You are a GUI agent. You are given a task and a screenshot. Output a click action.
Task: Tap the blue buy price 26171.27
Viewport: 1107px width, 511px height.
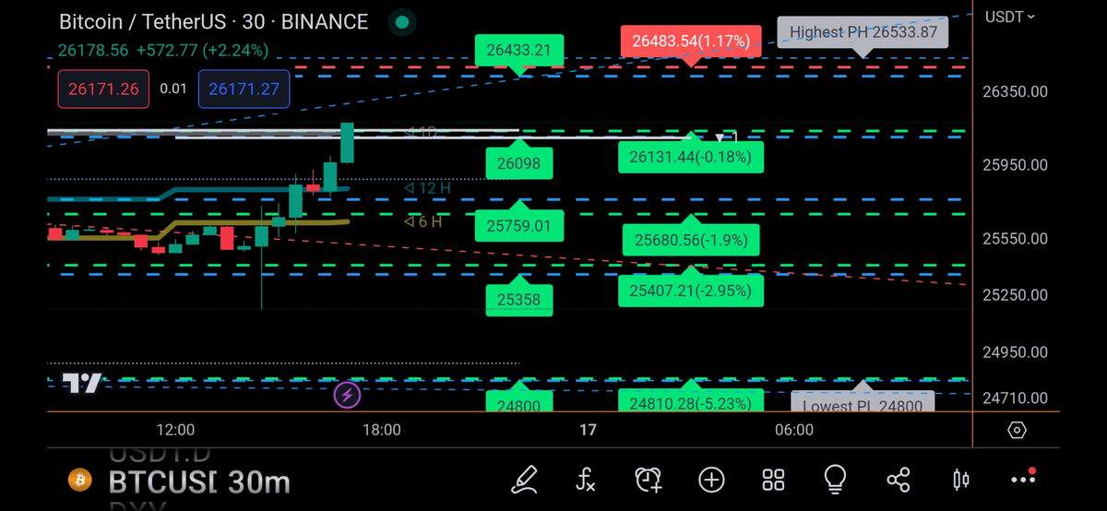[244, 89]
